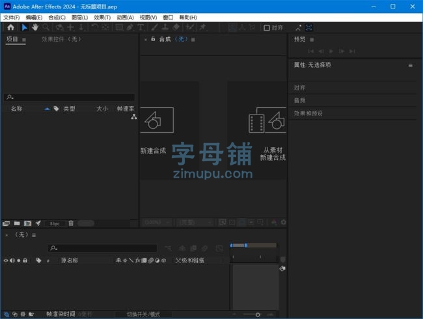This screenshot has height=319, width=423.
Task: Click the timeline zoom slider handle
Action: pyautogui.click(x=258, y=314)
